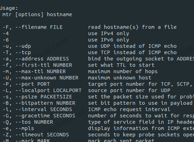This screenshot has height=142, width=194.
Task: Click the --mpls option
Action: (x=25, y=129)
